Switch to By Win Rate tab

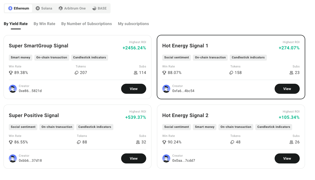(x=44, y=24)
